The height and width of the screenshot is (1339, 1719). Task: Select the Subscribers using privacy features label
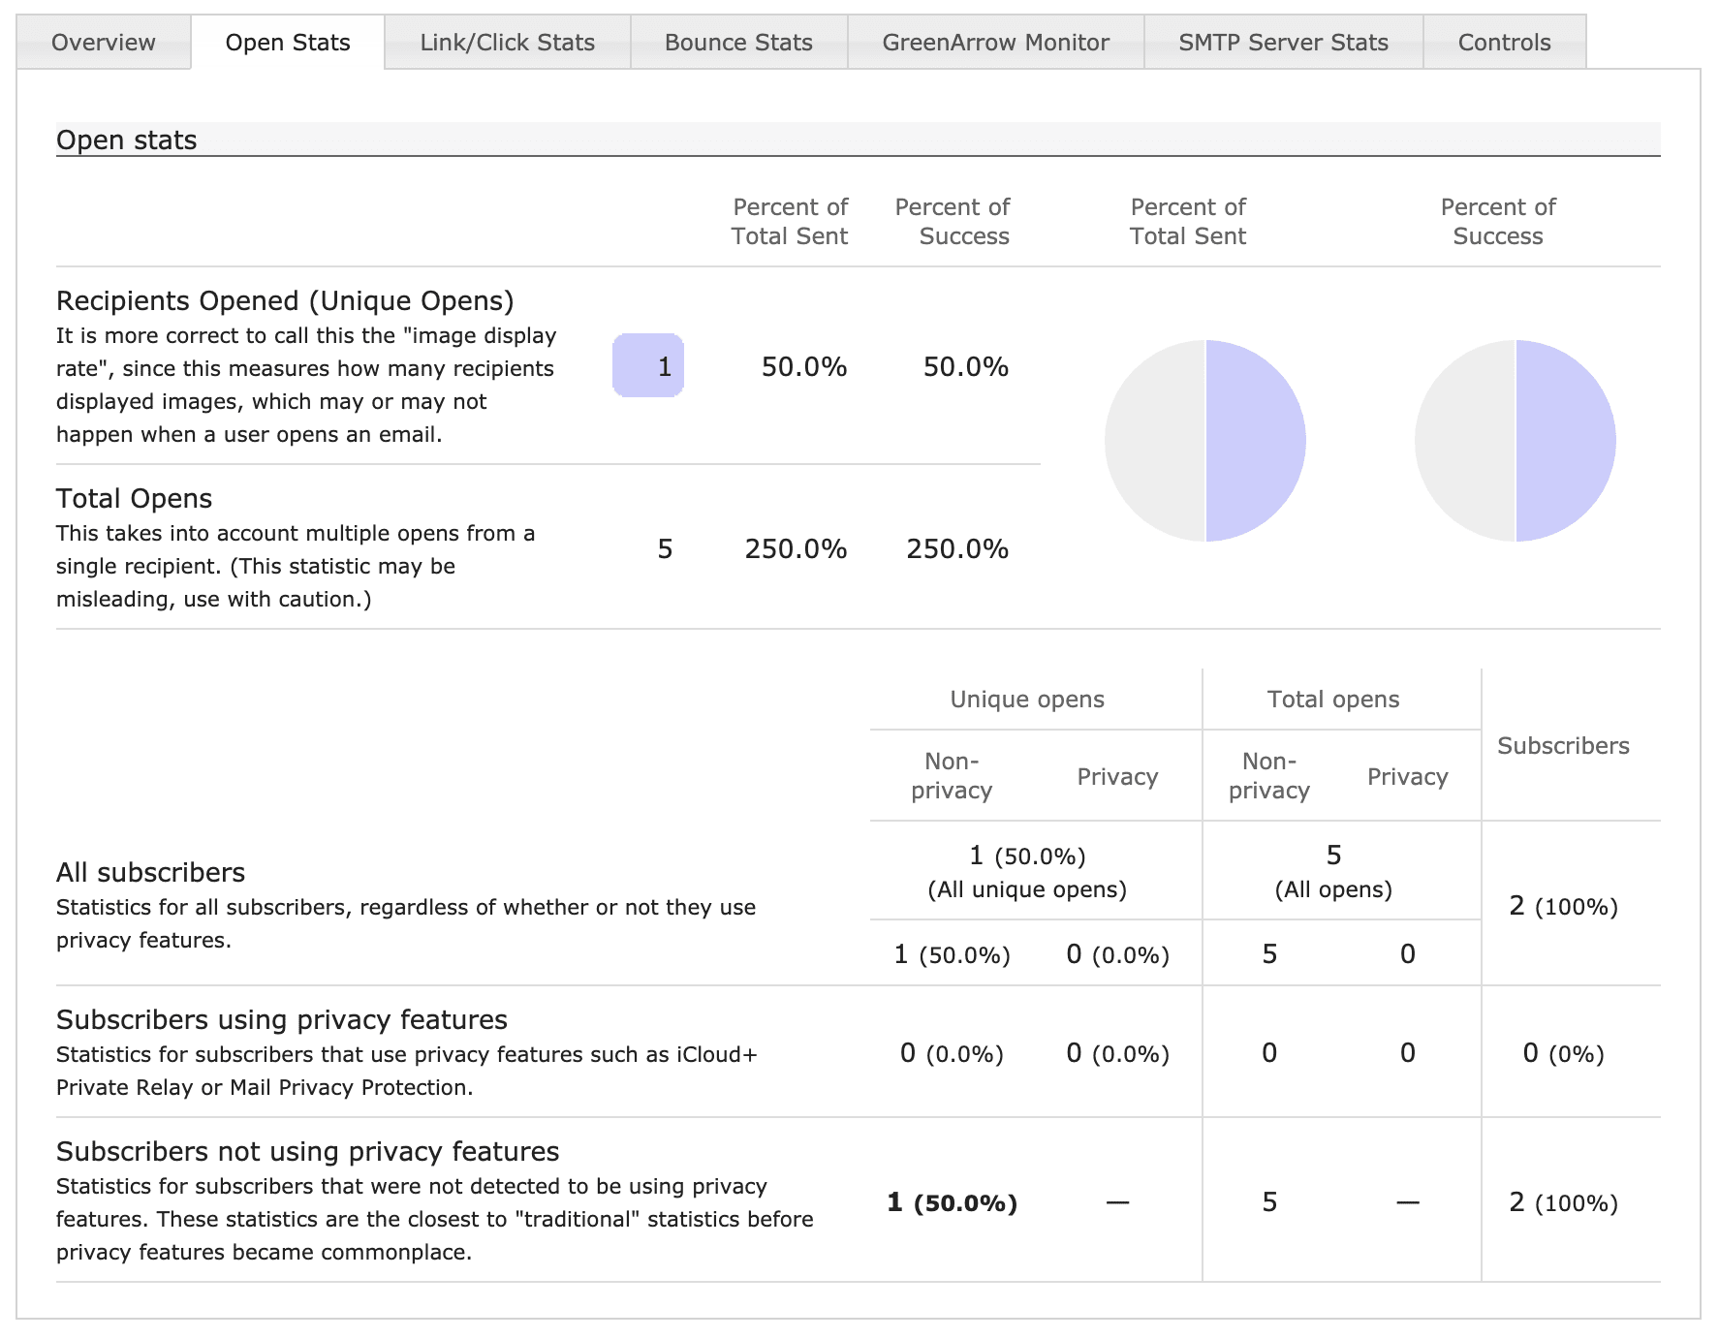coord(282,1020)
